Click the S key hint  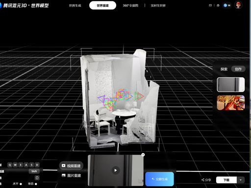tap(31, 165)
